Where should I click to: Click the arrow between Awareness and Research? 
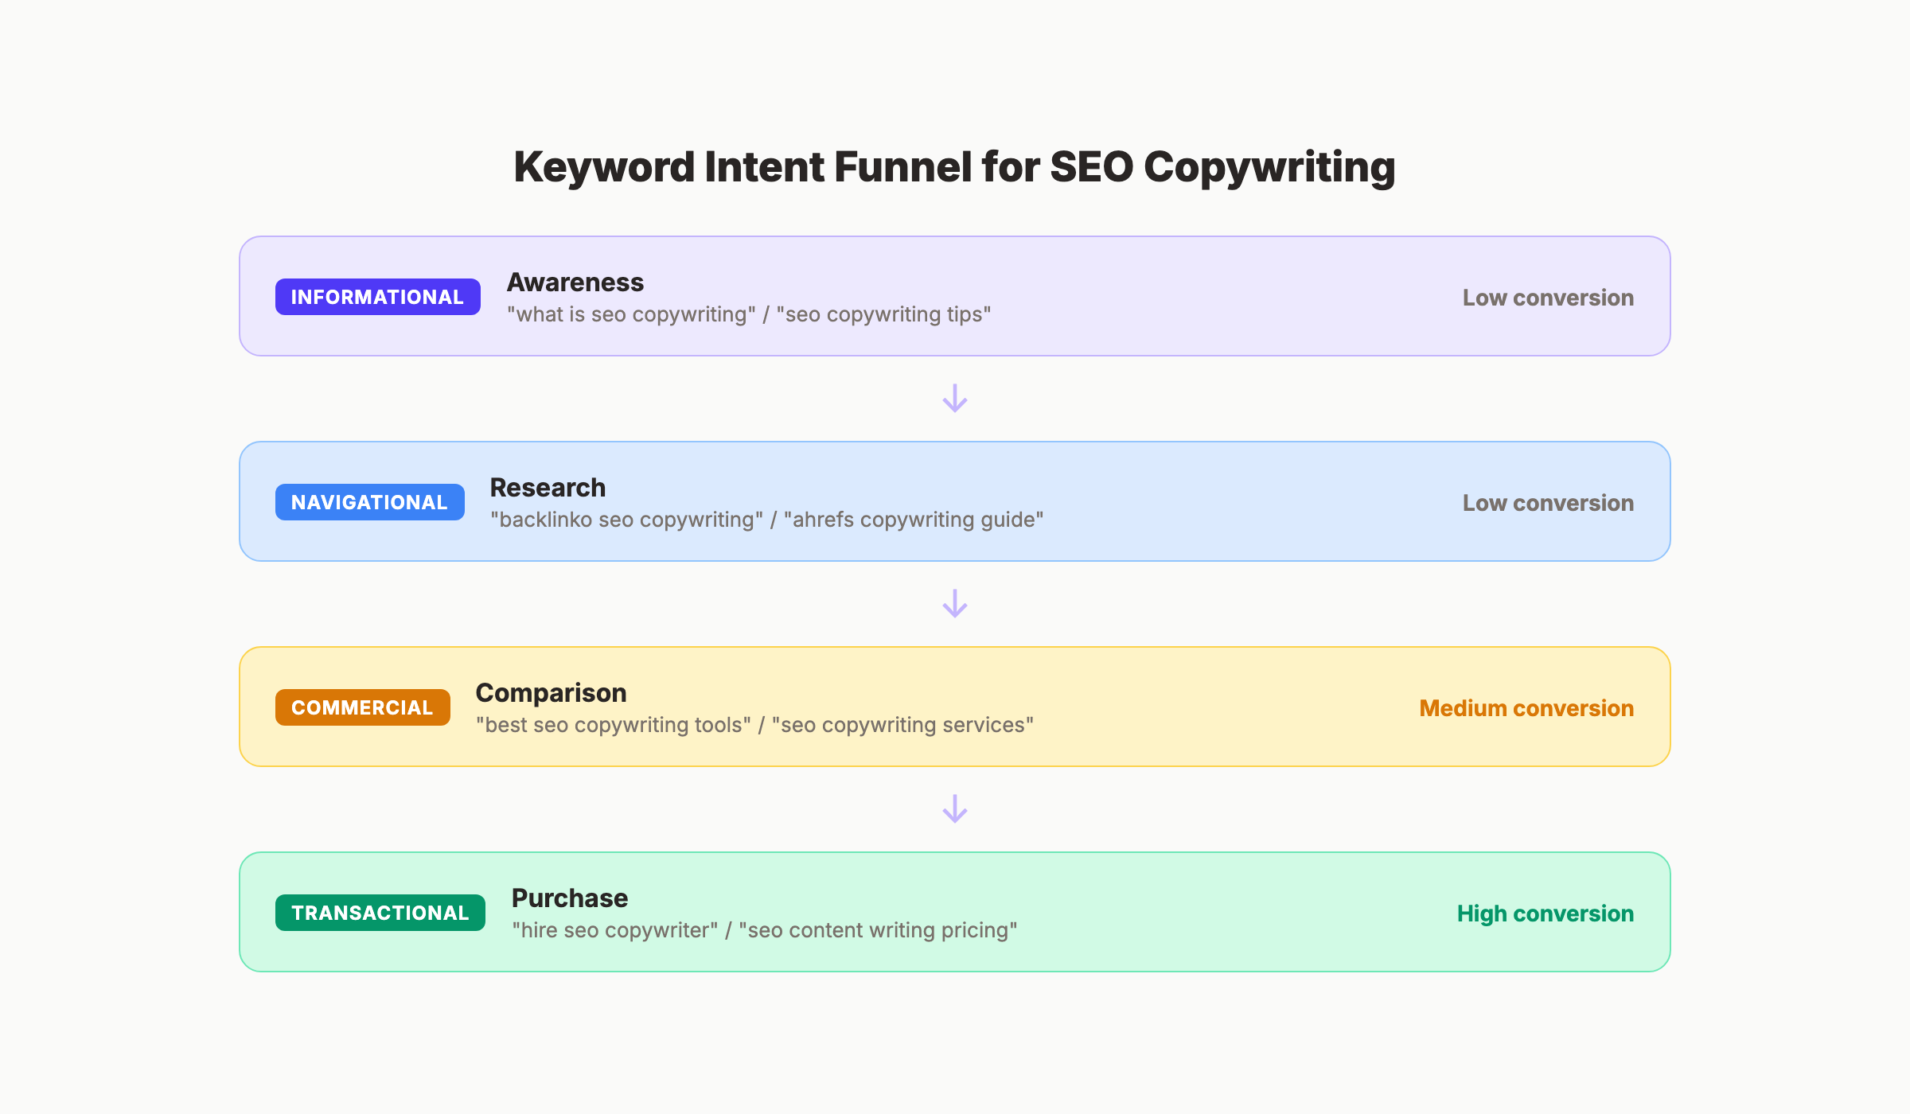955,399
